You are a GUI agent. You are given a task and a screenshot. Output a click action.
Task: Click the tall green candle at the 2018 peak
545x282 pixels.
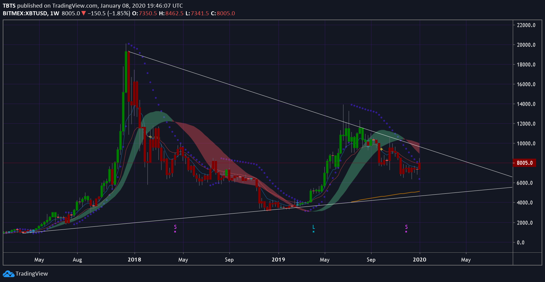point(126,72)
